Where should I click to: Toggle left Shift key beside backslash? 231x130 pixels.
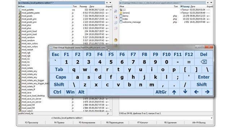point(59,84)
